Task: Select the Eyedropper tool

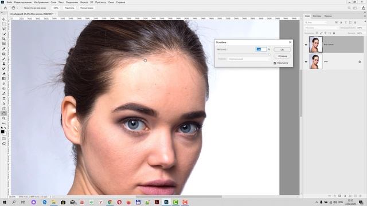Action: pos(4,49)
